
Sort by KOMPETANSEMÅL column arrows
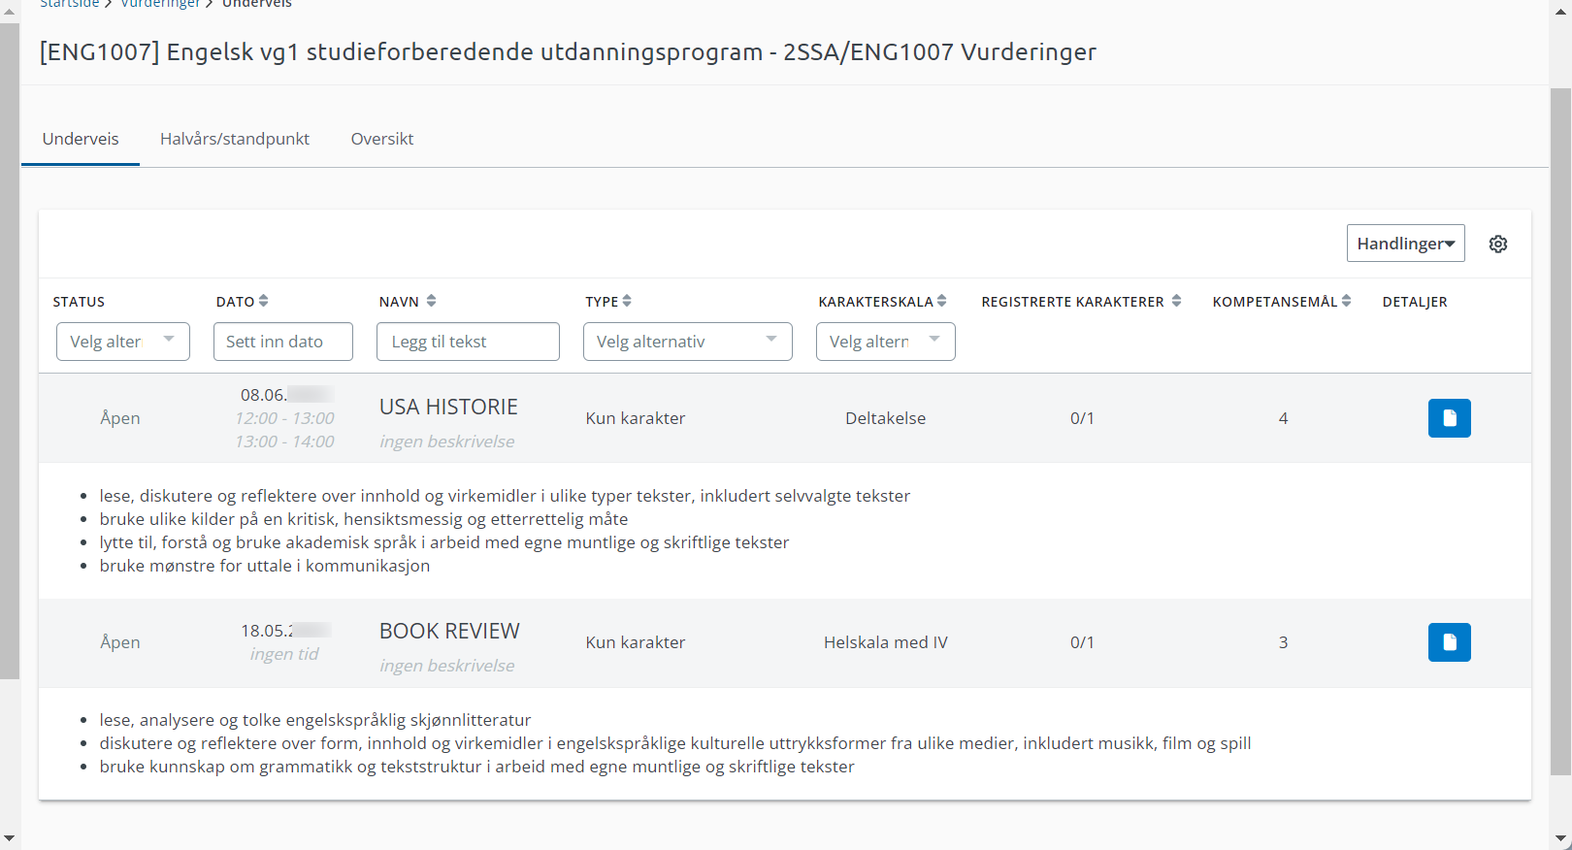click(1346, 301)
